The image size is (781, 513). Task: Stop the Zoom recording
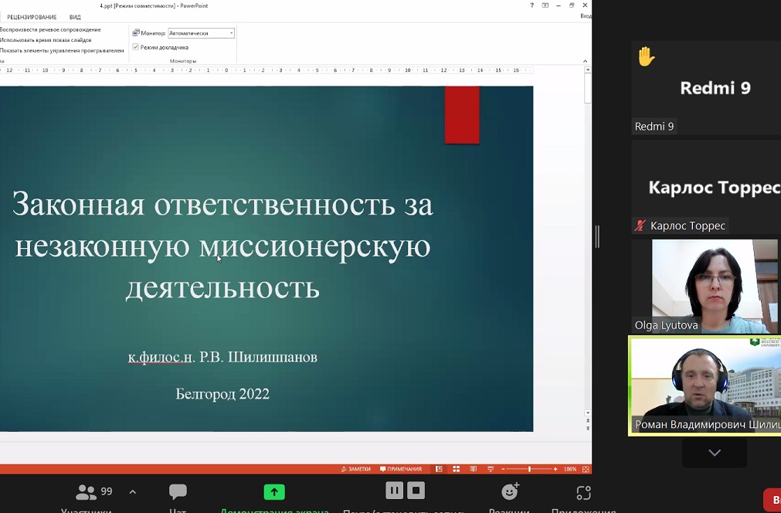tap(416, 491)
